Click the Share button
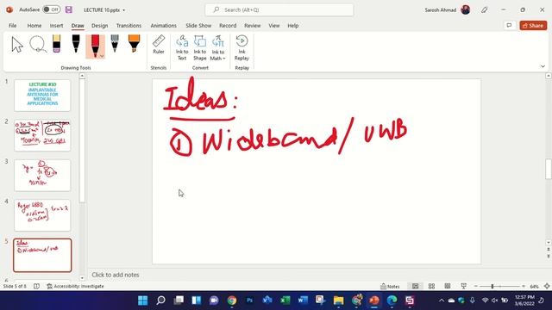552x310 pixels. coord(533,26)
